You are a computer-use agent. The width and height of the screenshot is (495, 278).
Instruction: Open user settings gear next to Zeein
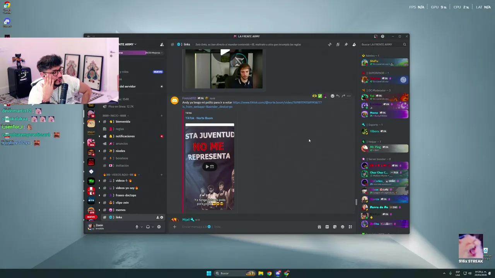pos(159,227)
